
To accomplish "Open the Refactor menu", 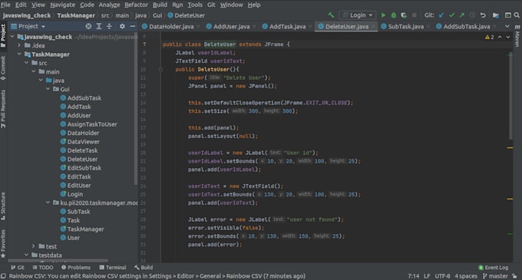I will coord(136,5).
